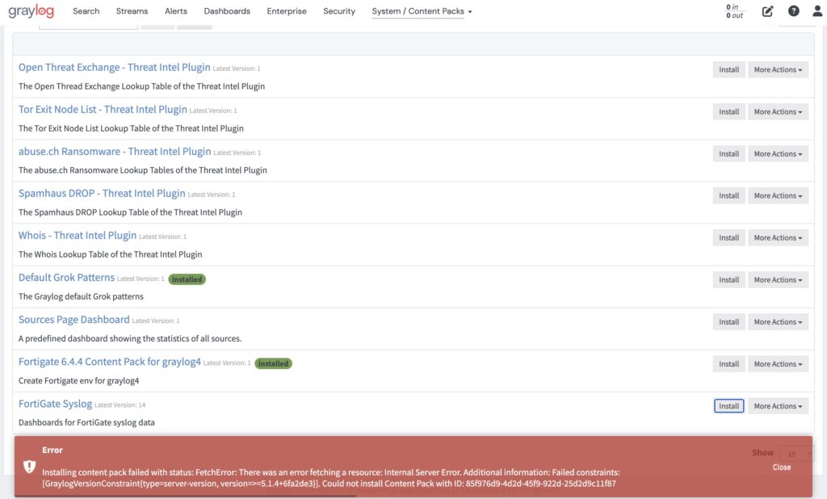Install Sources Page Dashboard pack
The height and width of the screenshot is (499, 827).
[729, 322]
